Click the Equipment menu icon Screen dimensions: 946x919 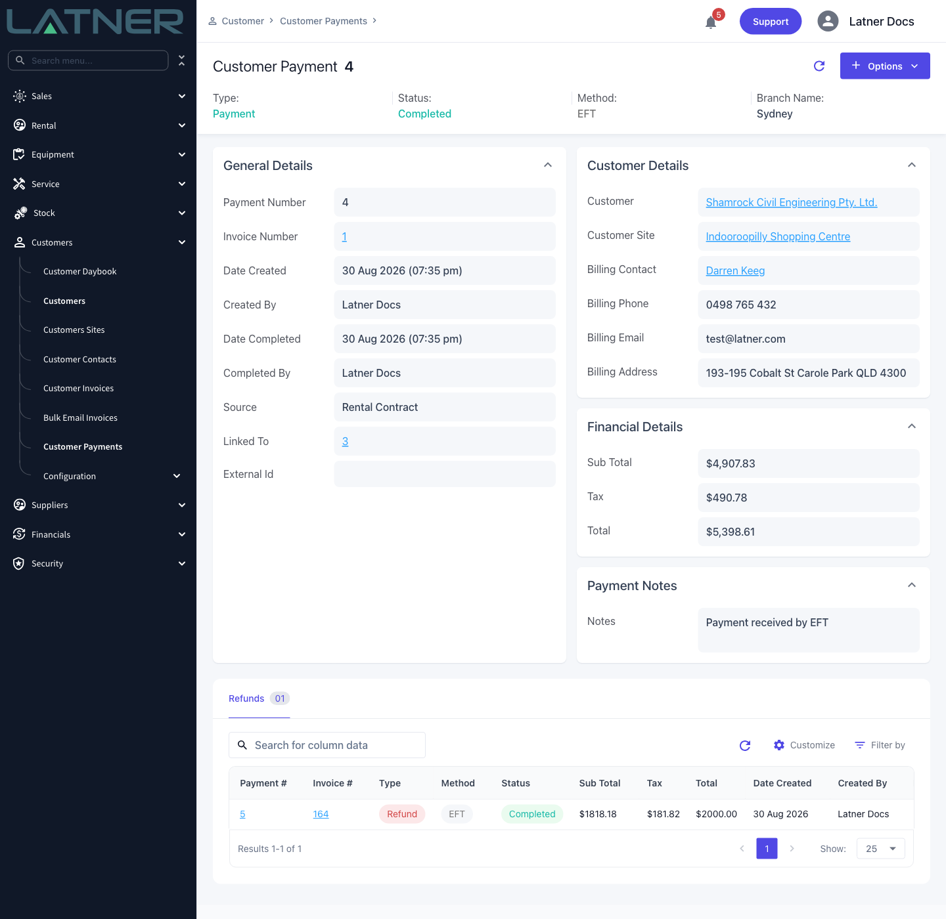click(19, 154)
